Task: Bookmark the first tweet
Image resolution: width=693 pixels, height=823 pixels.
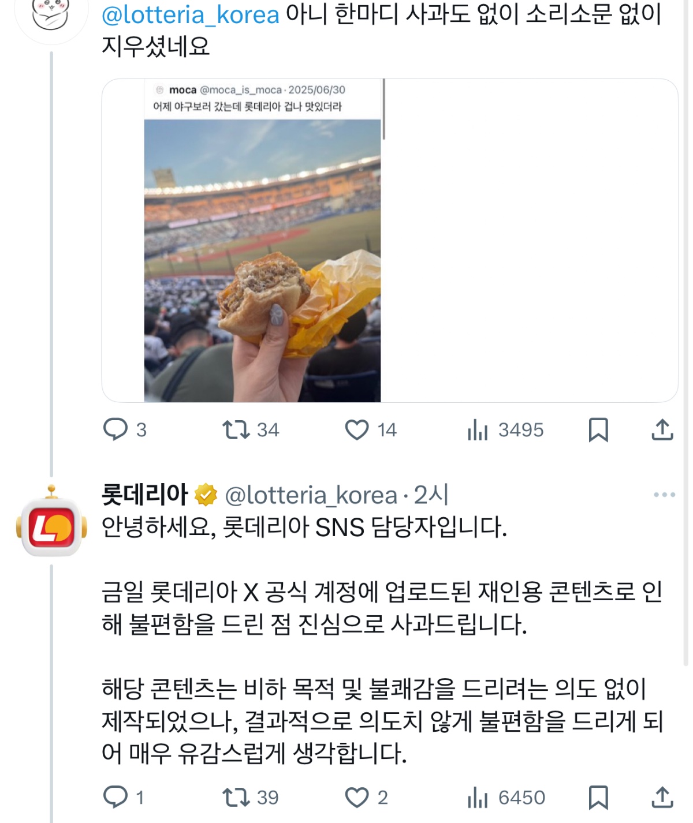Action: (x=598, y=430)
